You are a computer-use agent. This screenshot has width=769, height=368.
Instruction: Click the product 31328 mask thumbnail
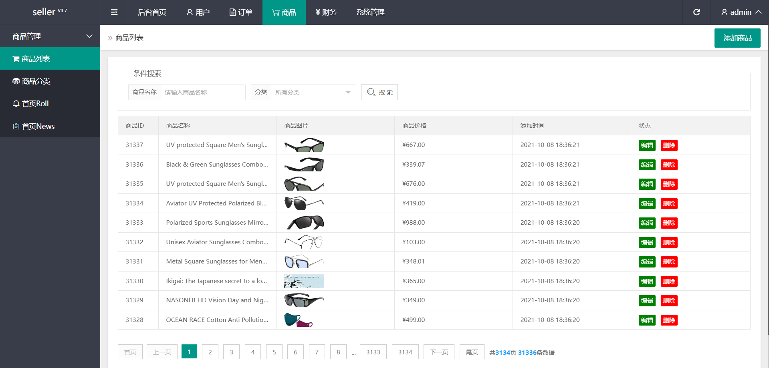point(299,320)
